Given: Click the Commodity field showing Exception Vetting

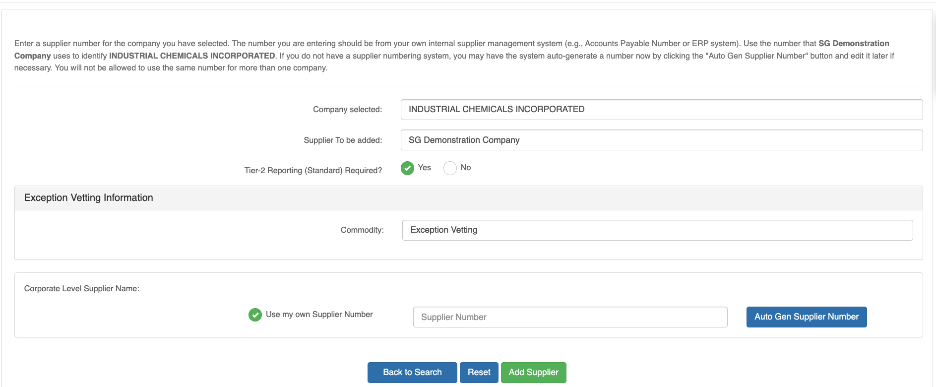Looking at the screenshot, I should click(x=657, y=230).
